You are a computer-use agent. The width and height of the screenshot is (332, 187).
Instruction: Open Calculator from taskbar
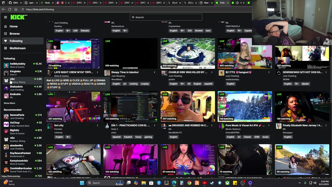coord(182,183)
